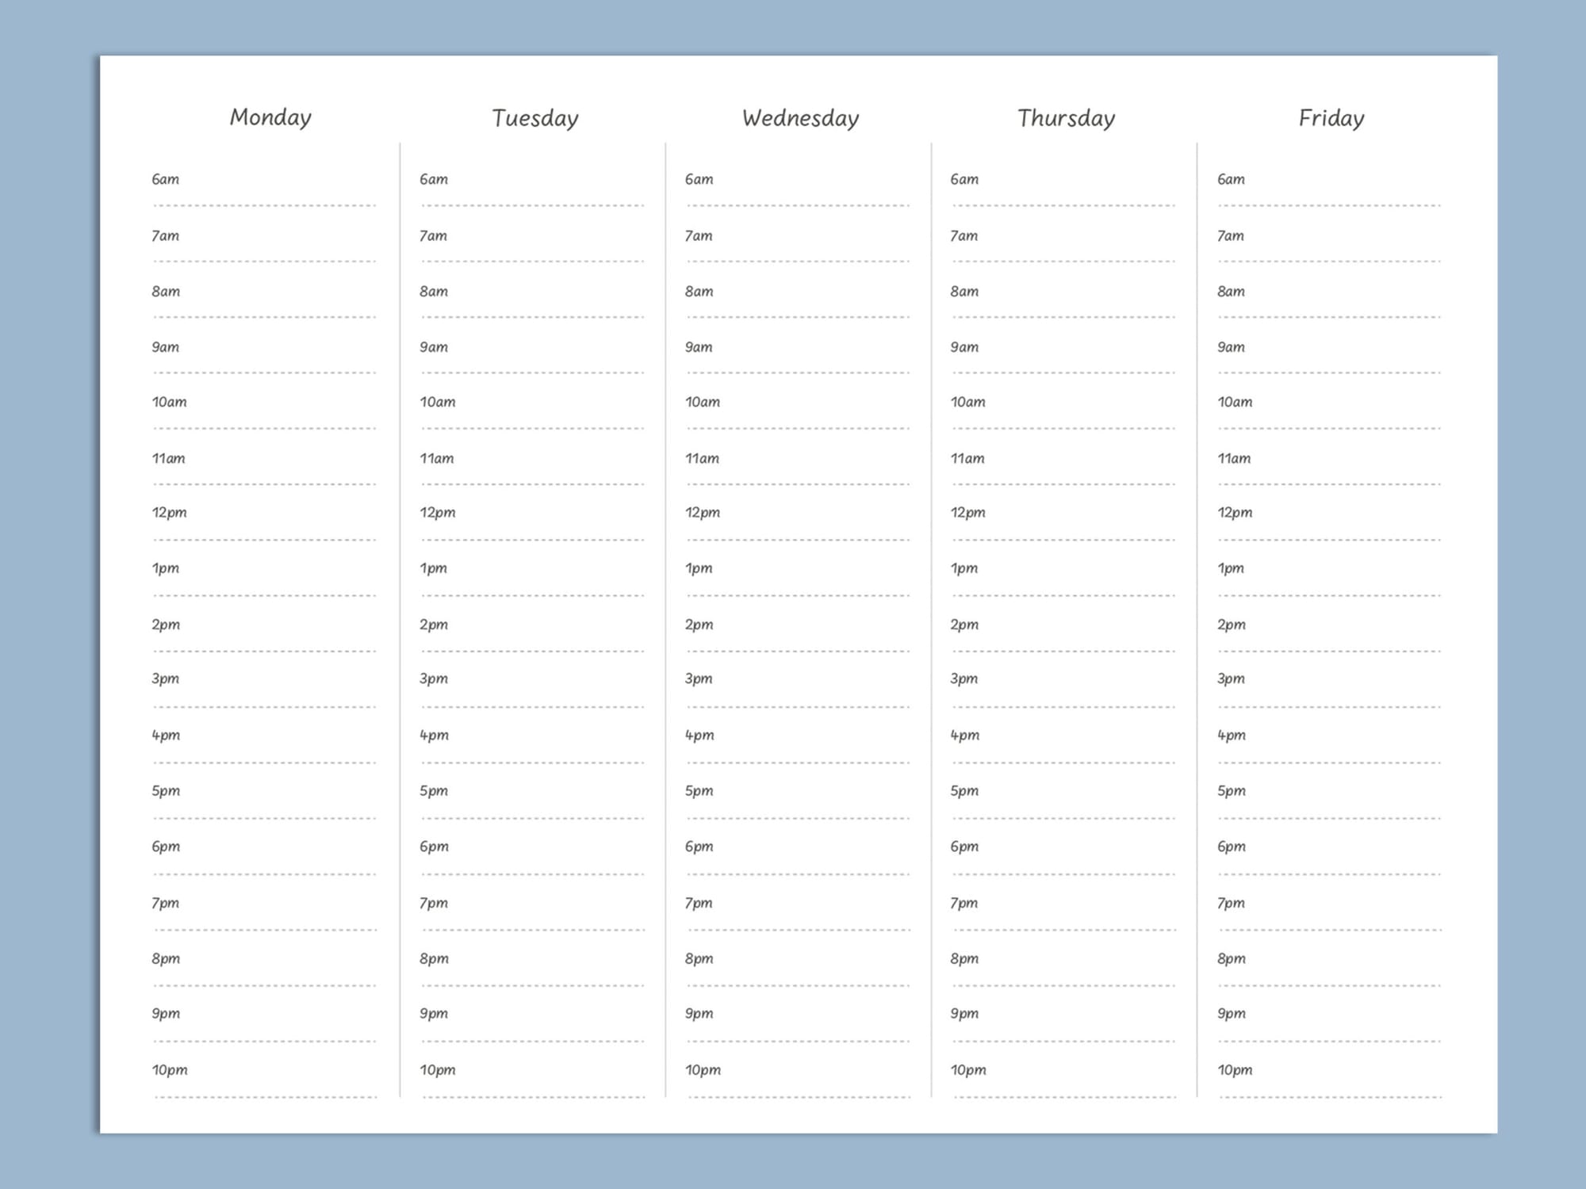The image size is (1586, 1189).
Task: Click the Friday column heading
Action: point(1331,119)
